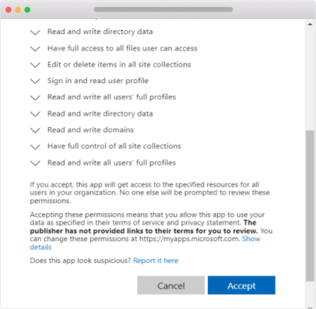The height and width of the screenshot is (309, 316).
Task: Cancel the permissions consent request
Action: 171,285
